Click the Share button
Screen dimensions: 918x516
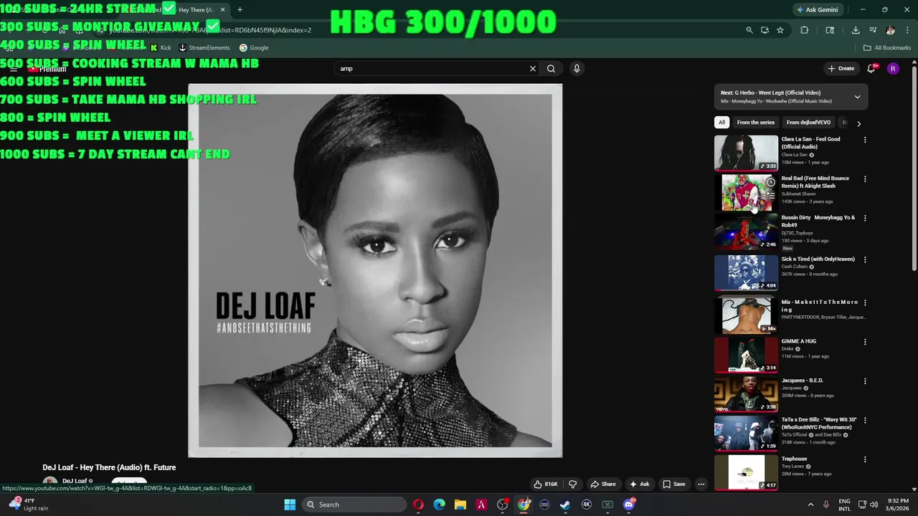(x=602, y=484)
